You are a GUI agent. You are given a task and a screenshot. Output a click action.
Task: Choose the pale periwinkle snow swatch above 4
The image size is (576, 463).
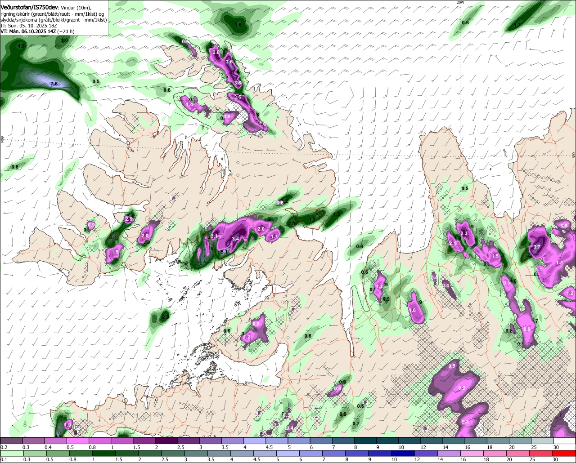click(255, 441)
